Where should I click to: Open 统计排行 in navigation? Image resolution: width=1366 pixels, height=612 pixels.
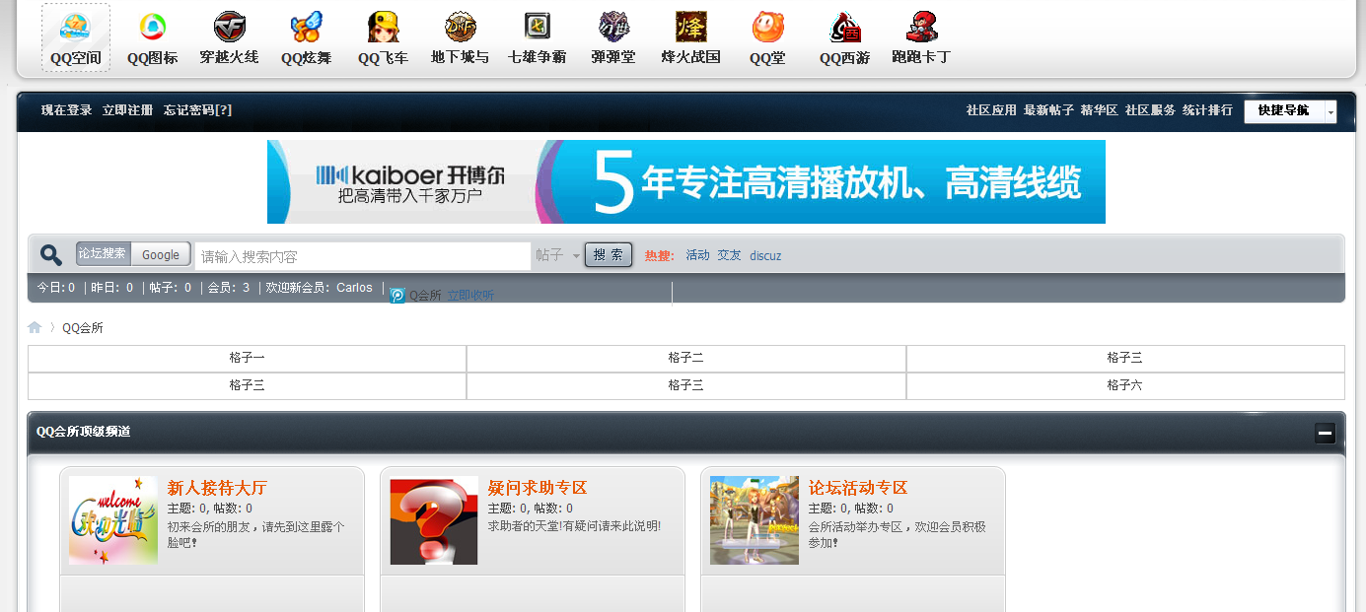1207,110
